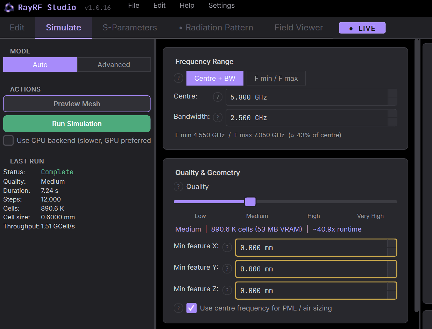The image size is (432, 329).
Task: Open help icon for Min feature Y
Action: point(227,269)
